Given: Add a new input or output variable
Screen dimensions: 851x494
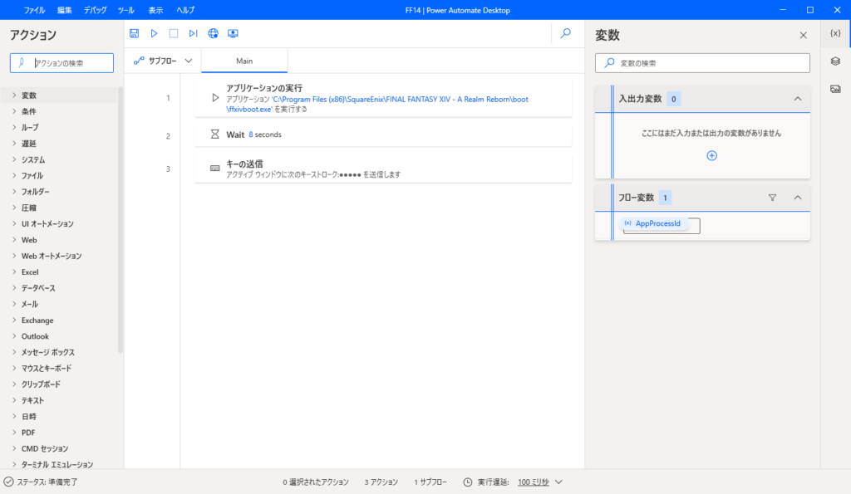Looking at the screenshot, I should click(x=712, y=155).
